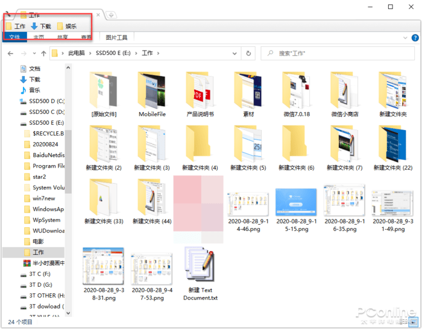Image resolution: width=422 pixels, height=329 pixels.
Task: Expand the chevron after 工作 in path
Action: tap(158, 53)
